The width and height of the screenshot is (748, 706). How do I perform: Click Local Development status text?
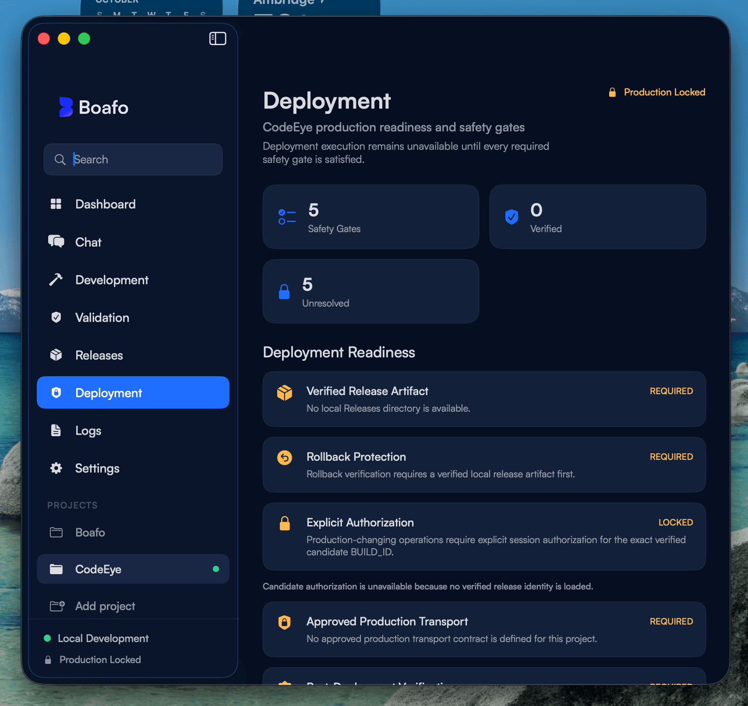click(103, 638)
